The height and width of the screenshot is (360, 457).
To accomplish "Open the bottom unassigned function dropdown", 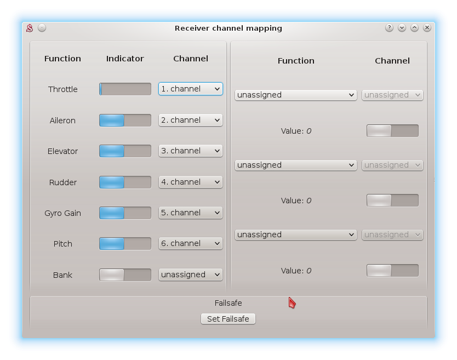I will click(296, 235).
